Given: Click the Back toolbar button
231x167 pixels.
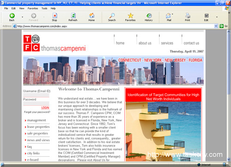Looking at the screenshot, I should click(x=12, y=17).
